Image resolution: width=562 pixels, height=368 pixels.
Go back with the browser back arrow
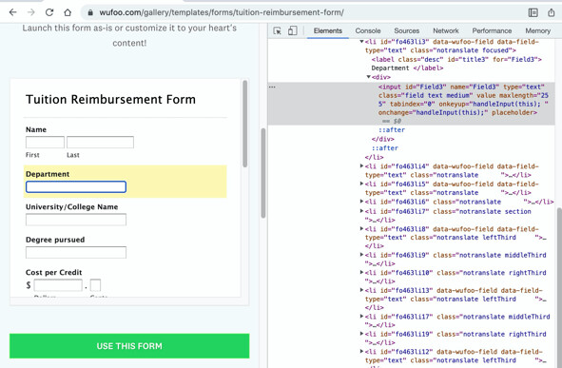pyautogui.click(x=13, y=12)
